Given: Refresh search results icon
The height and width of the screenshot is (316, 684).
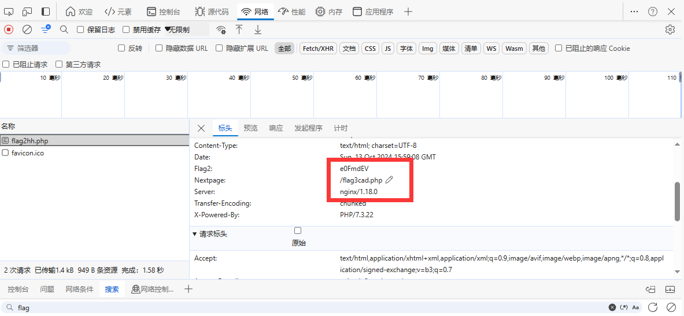Looking at the screenshot, I should coord(653,307).
